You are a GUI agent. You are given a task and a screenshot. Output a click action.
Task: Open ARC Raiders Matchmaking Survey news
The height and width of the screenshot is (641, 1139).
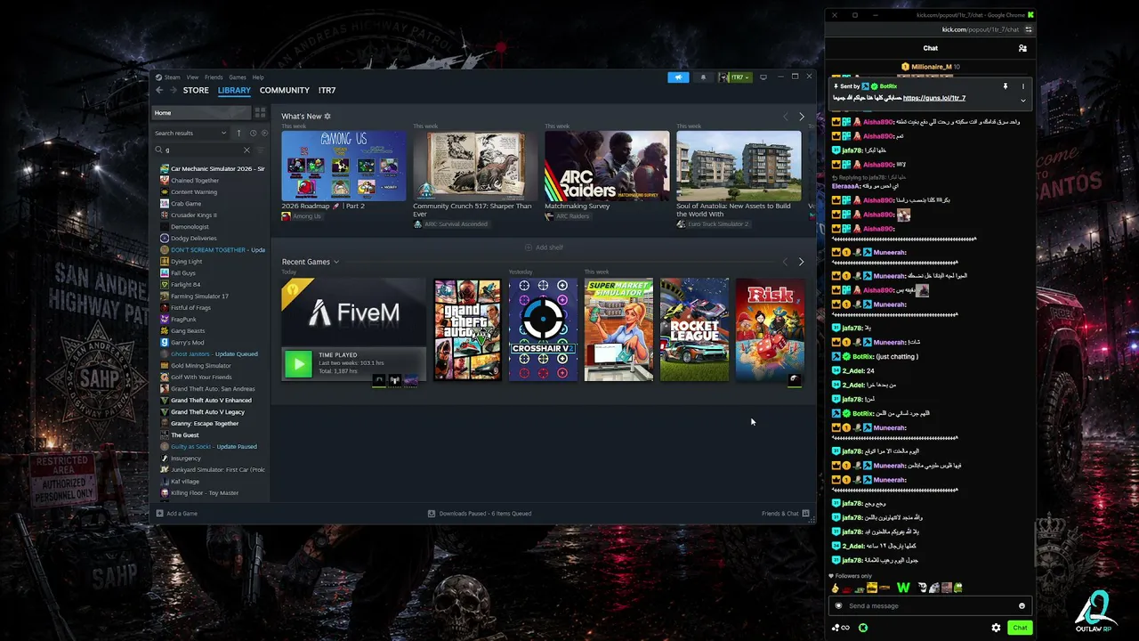pyautogui.click(x=607, y=166)
